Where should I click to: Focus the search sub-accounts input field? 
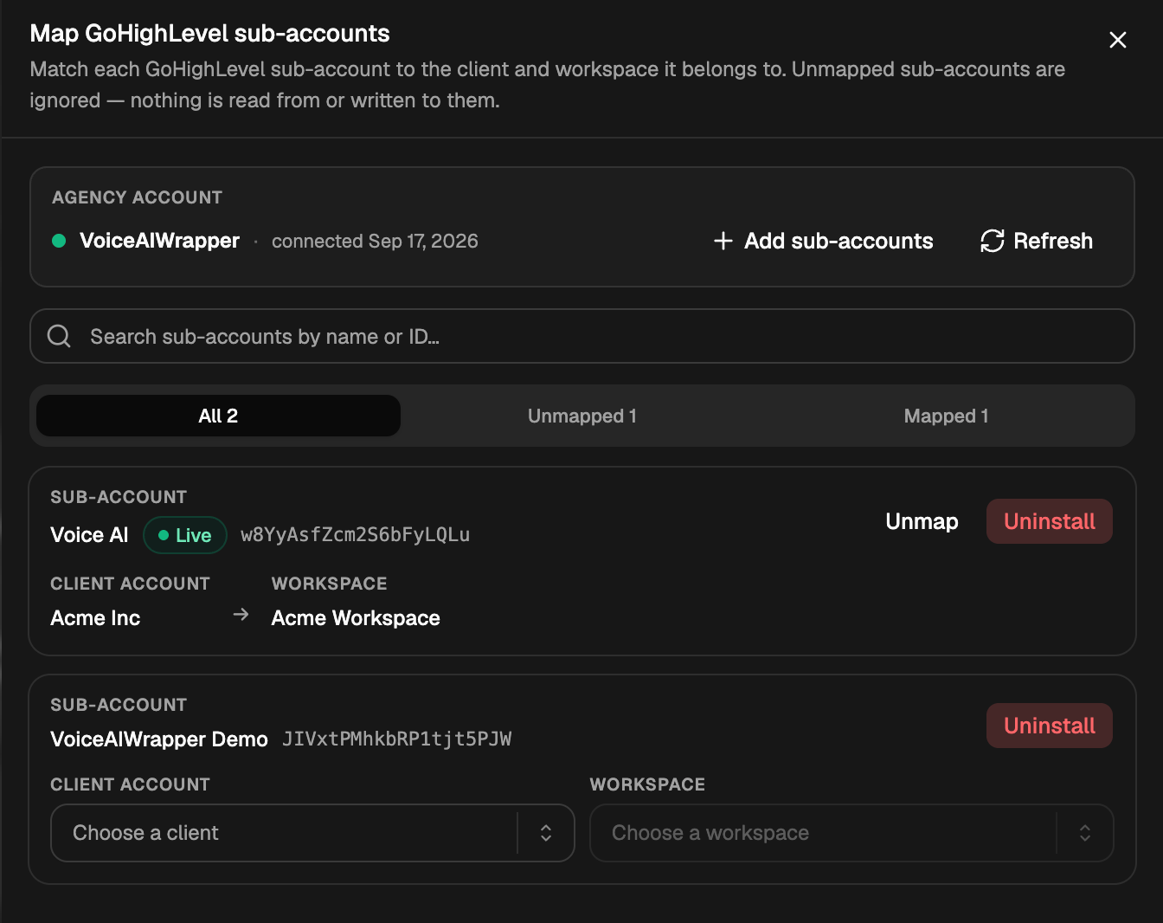click(x=582, y=336)
